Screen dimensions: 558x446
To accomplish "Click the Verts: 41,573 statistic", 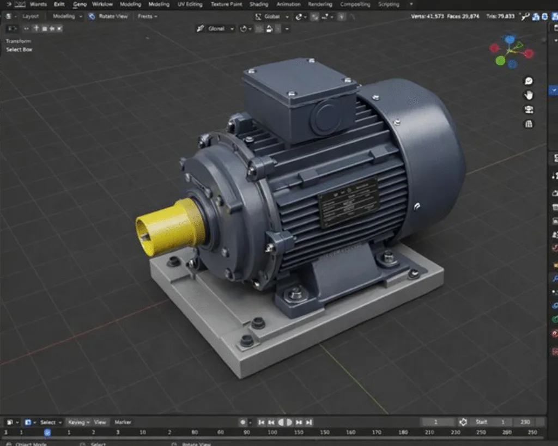I will click(427, 16).
